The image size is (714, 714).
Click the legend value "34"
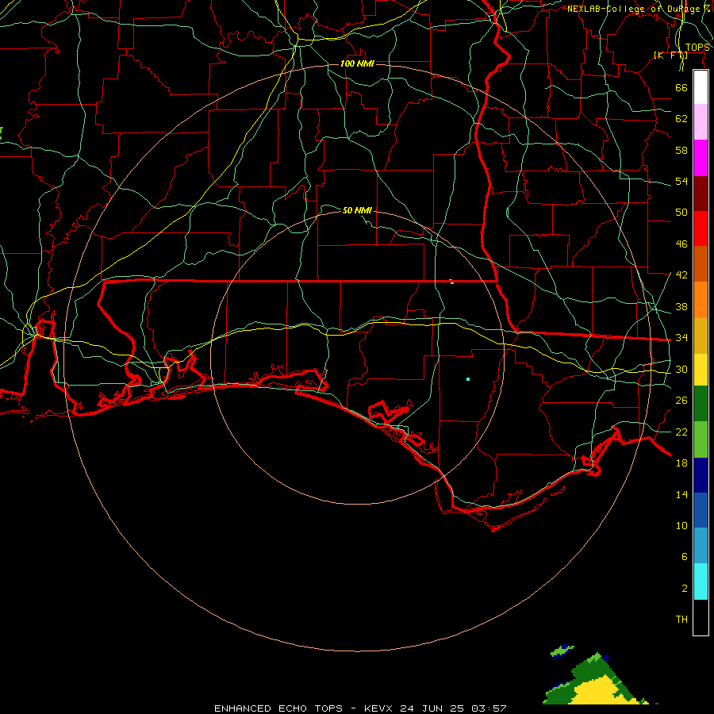(681, 338)
